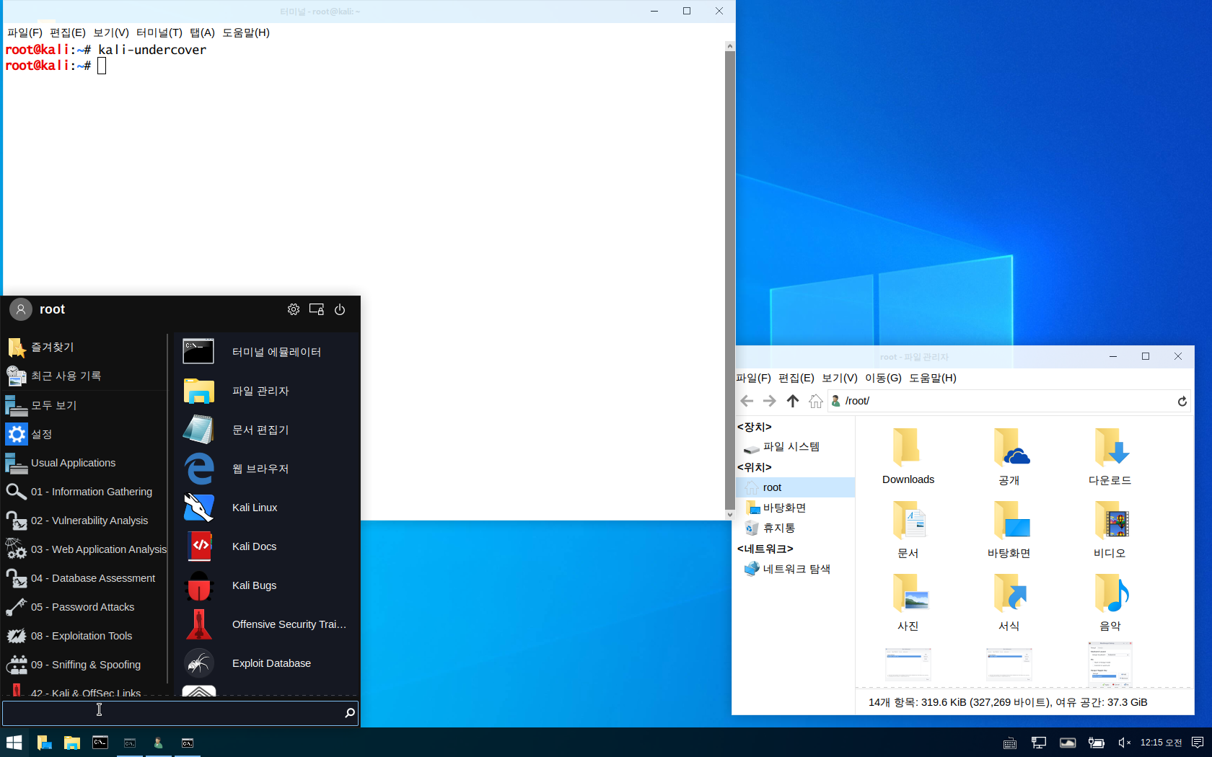Open Kali Linux entry in start menu

pyautogui.click(x=267, y=508)
